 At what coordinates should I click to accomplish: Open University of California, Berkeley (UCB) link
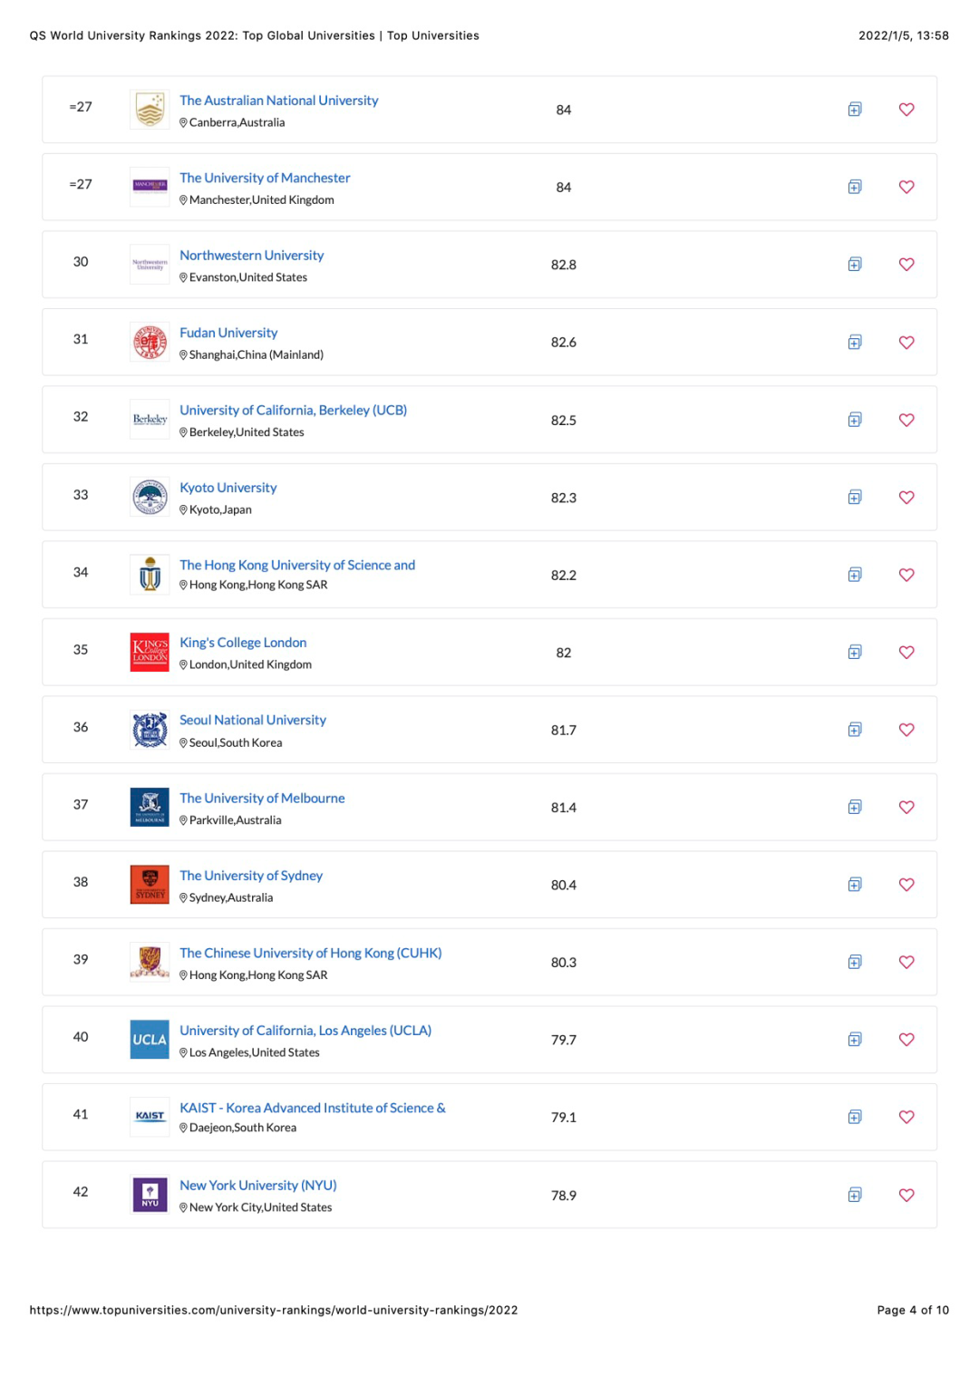click(x=293, y=411)
